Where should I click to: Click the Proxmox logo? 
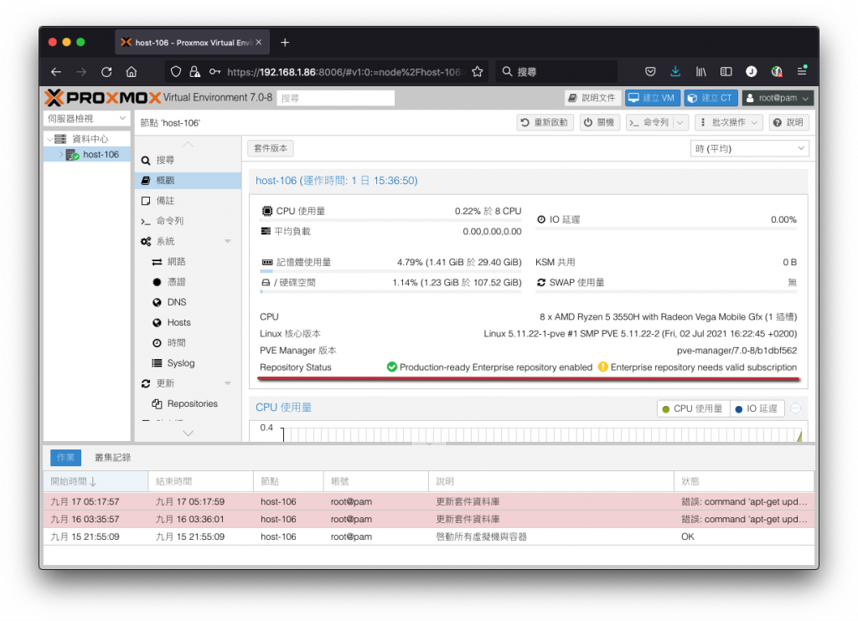tap(103, 98)
